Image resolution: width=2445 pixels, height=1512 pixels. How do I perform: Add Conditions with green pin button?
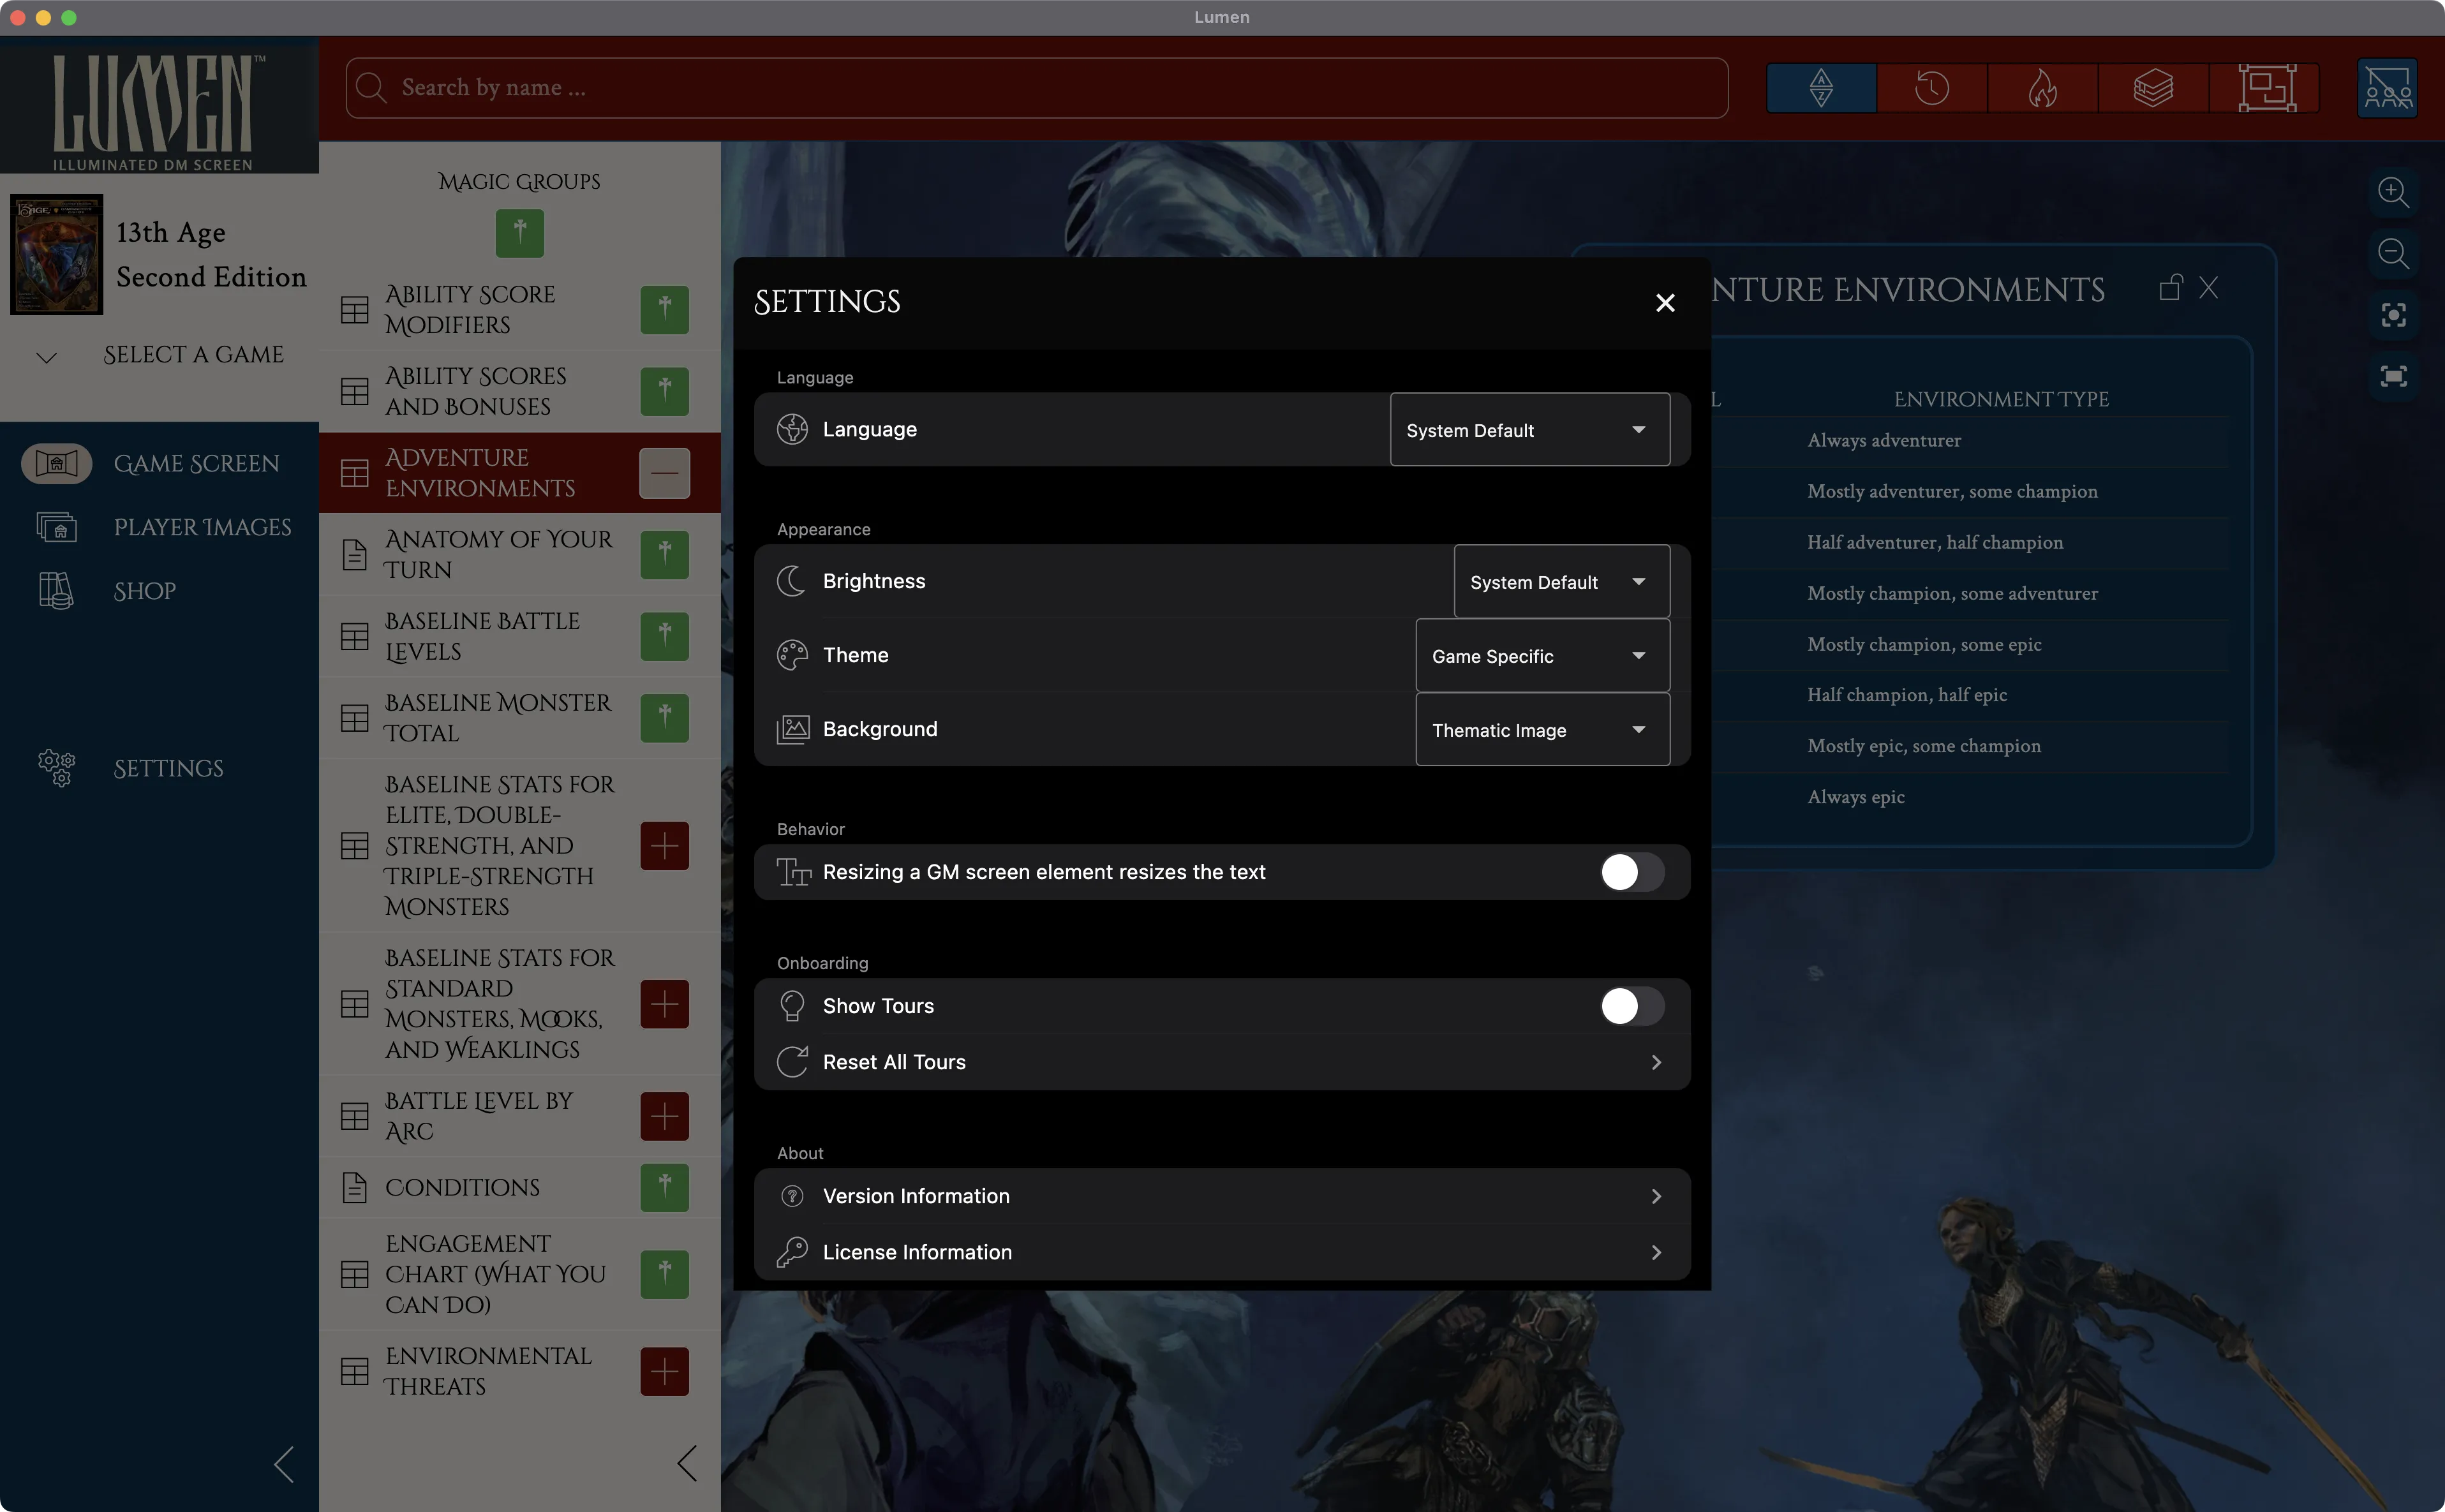click(x=664, y=1187)
